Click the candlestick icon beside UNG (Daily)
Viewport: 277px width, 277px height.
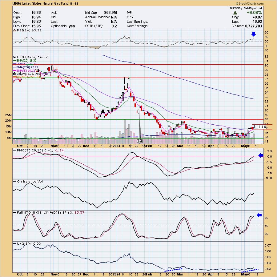tap(15, 57)
